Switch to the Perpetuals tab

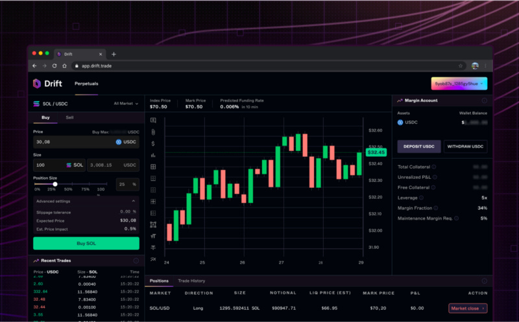tap(86, 84)
